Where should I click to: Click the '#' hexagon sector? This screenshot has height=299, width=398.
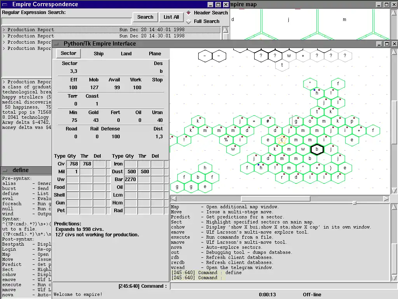[268, 121]
